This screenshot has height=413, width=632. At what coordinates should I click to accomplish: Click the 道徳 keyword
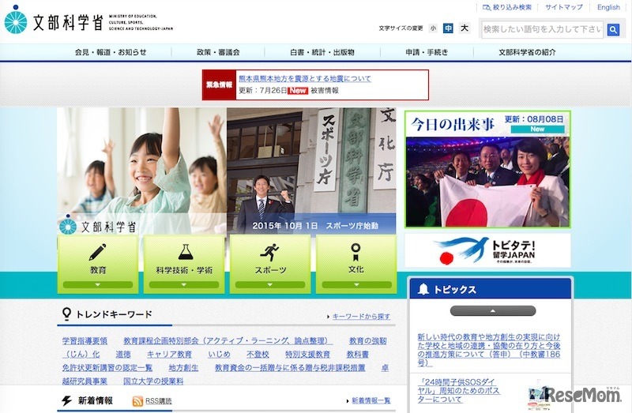pos(123,355)
